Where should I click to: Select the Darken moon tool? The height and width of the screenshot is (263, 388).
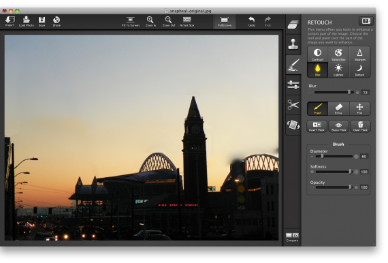click(359, 69)
